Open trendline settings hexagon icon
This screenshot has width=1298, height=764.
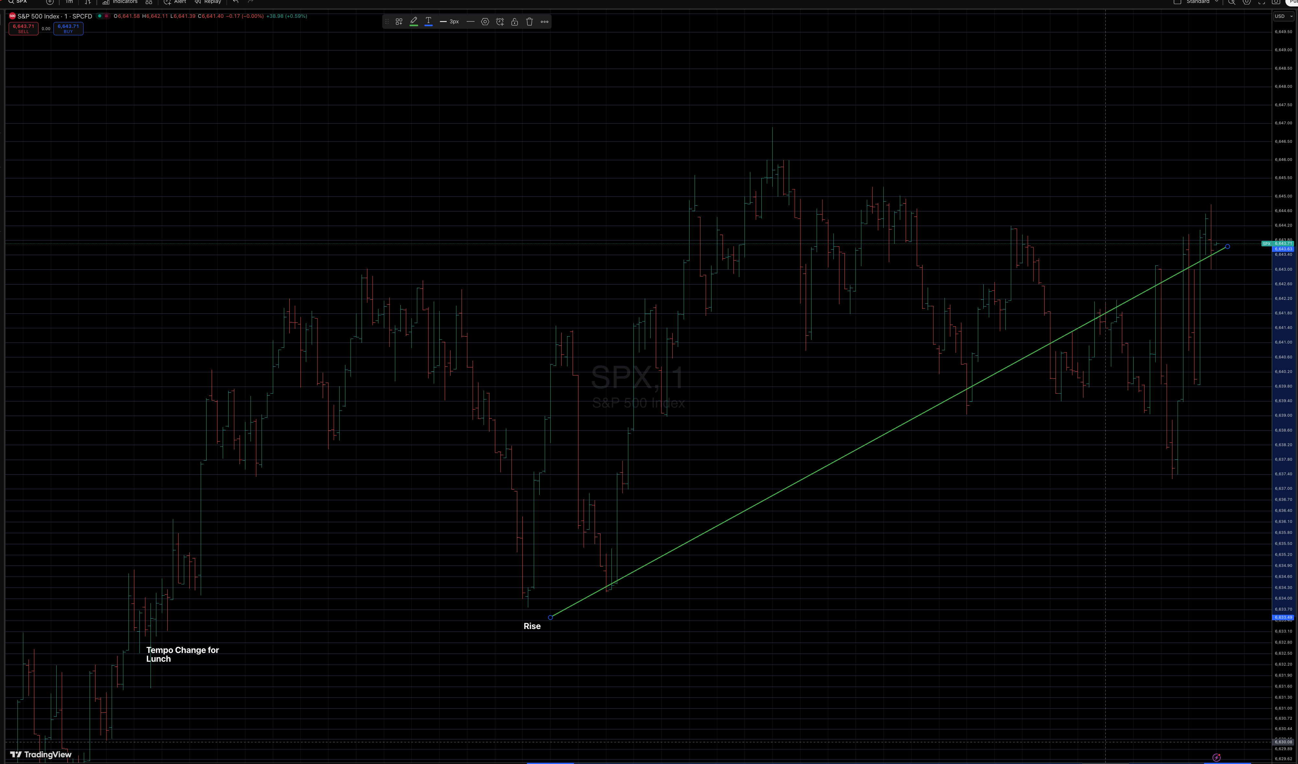pyautogui.click(x=485, y=22)
